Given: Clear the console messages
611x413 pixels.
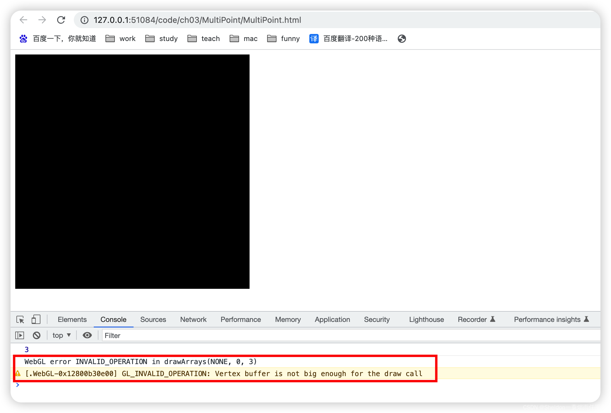Looking at the screenshot, I should 37,335.
